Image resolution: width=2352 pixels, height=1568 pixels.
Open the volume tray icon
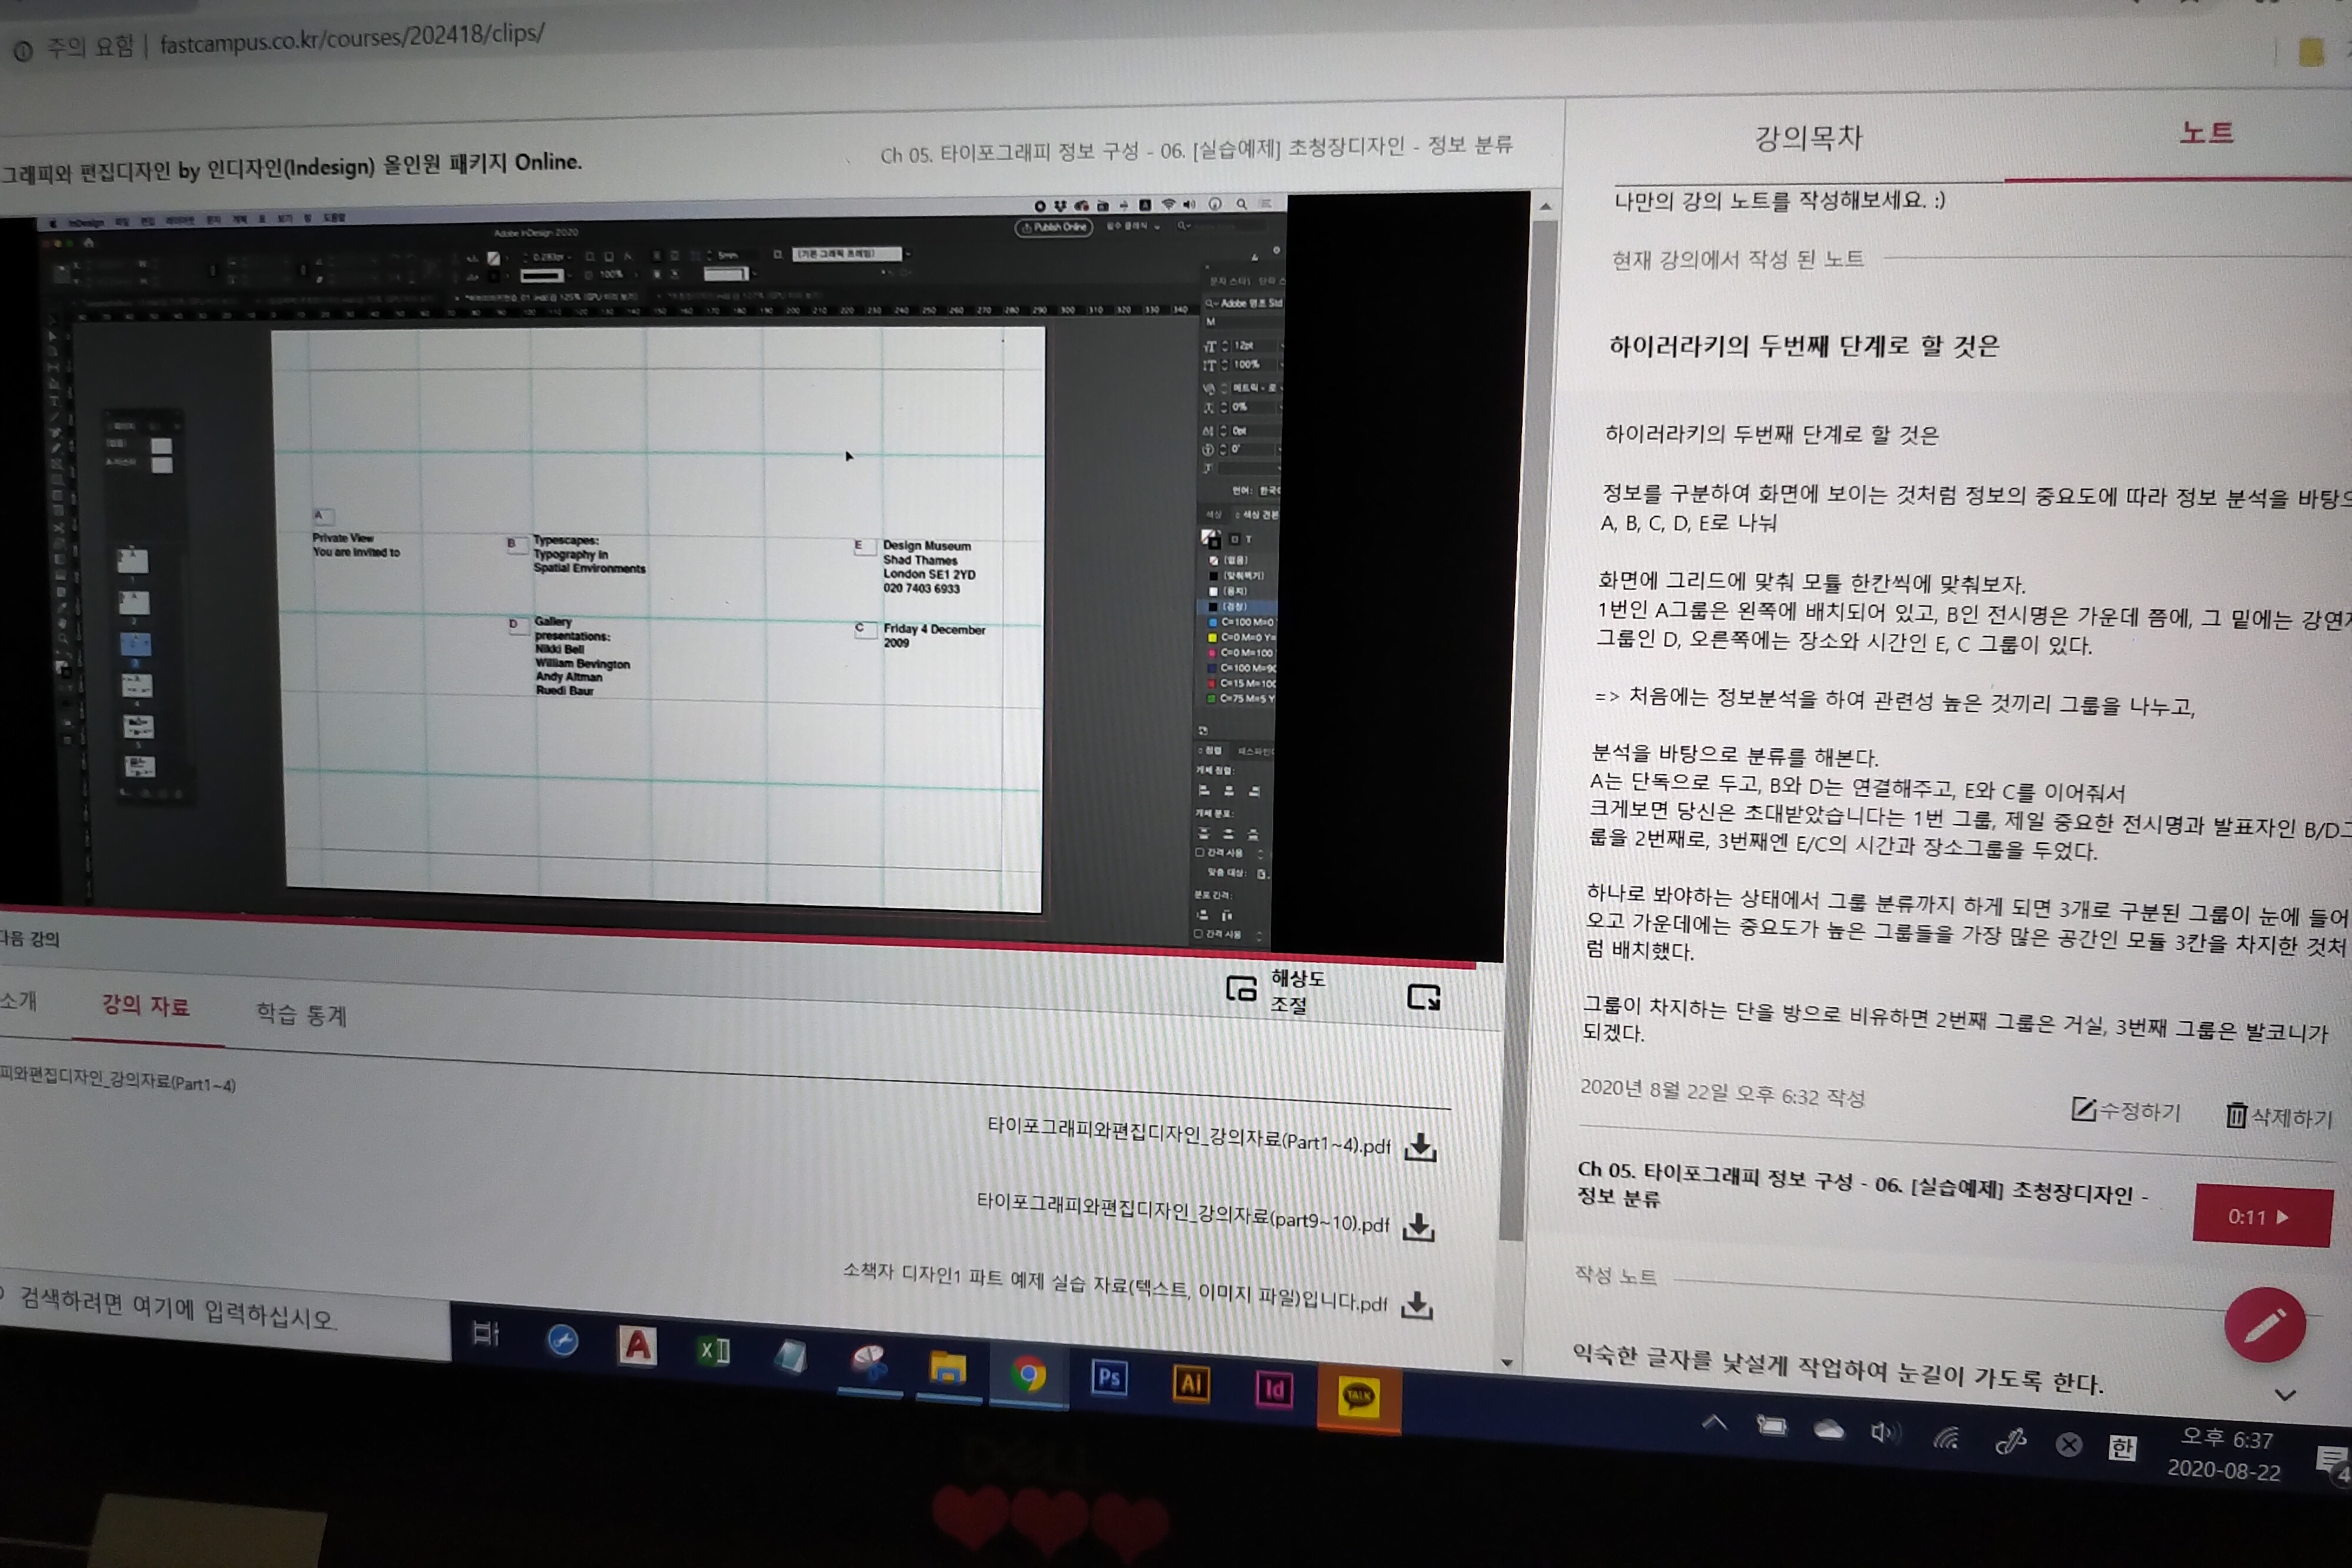[x=1885, y=1433]
